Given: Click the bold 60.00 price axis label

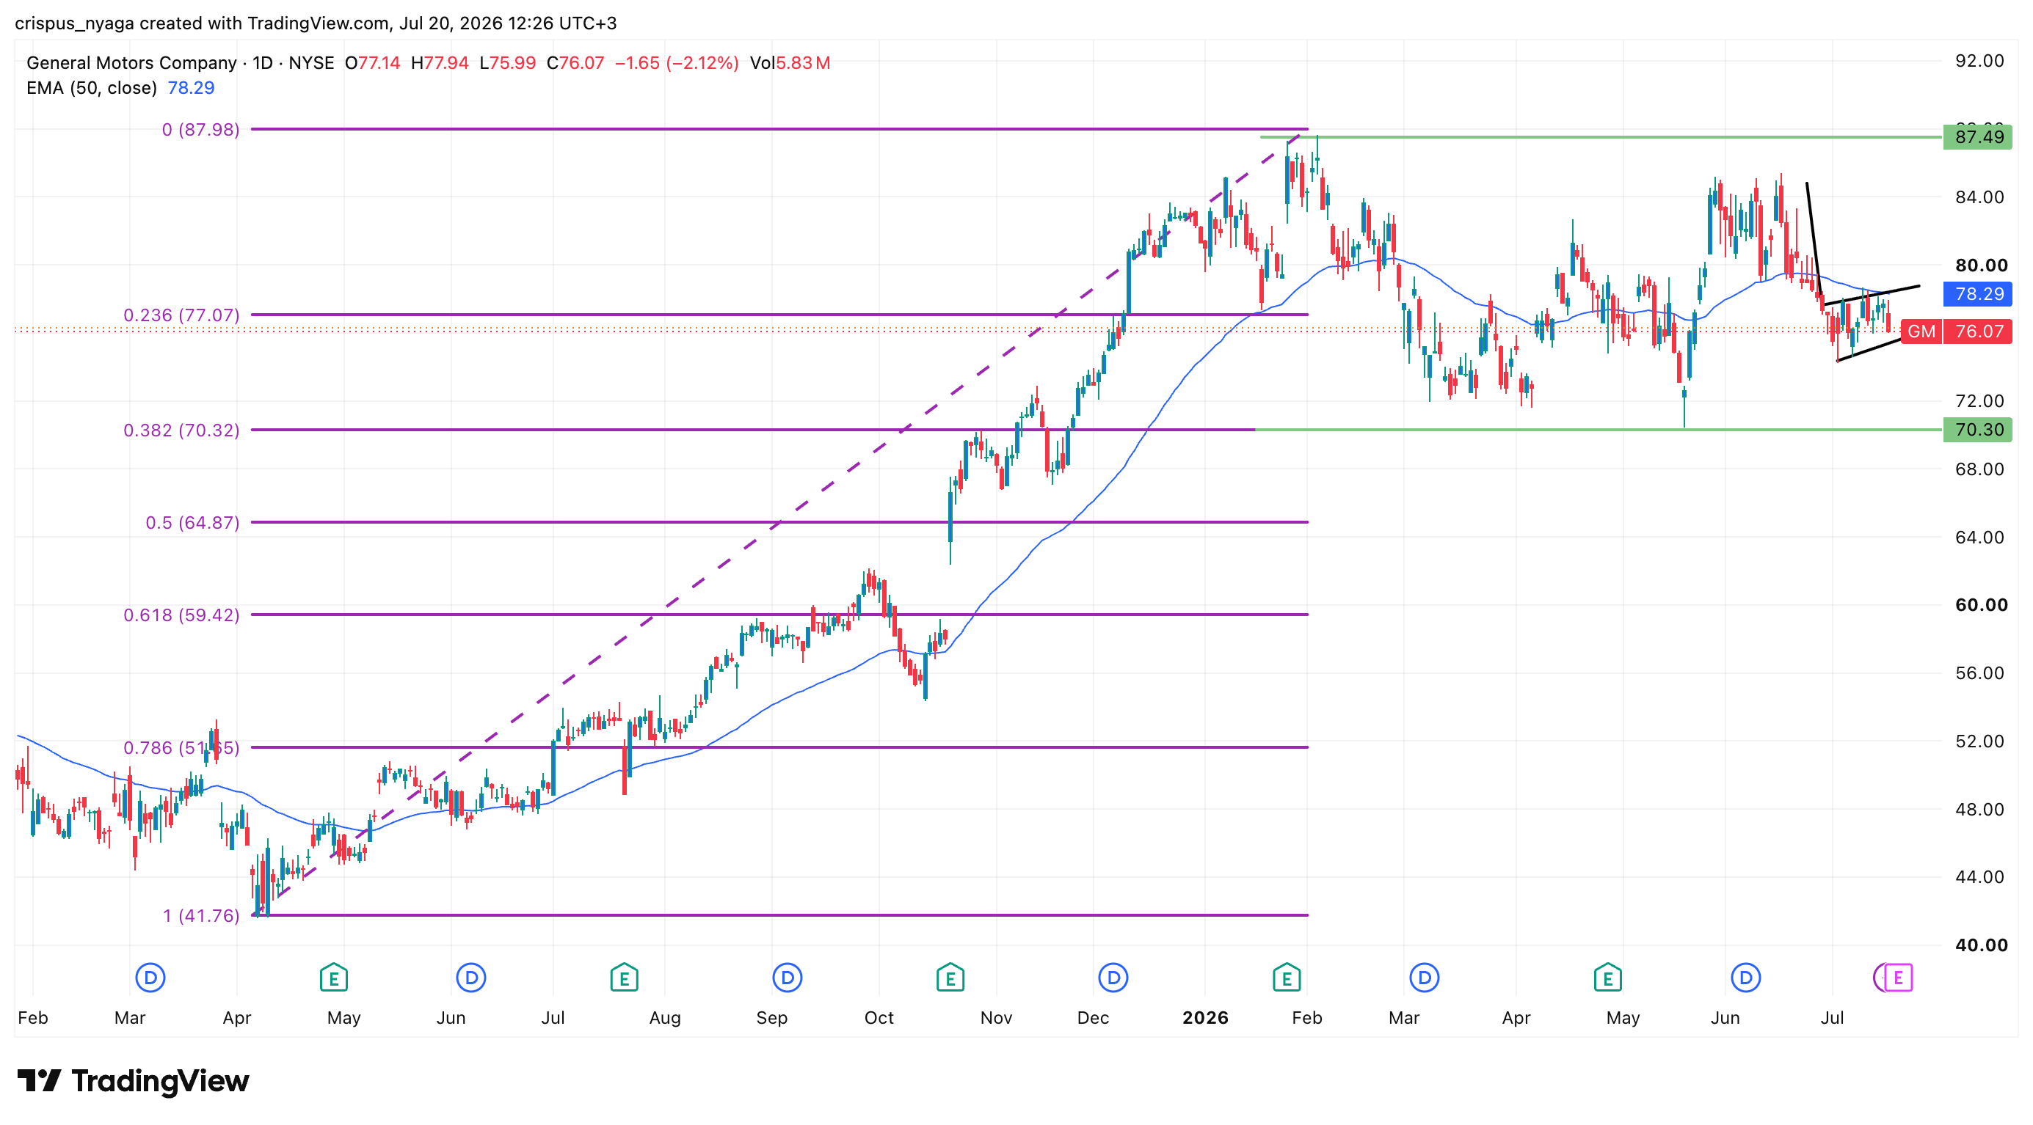Looking at the screenshot, I should click(x=1980, y=605).
